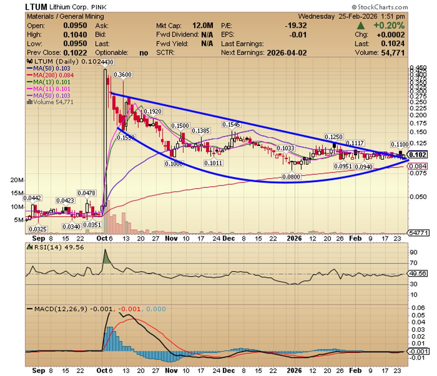Click the volume bars icon in legend
437x376 pixels.
(29, 102)
